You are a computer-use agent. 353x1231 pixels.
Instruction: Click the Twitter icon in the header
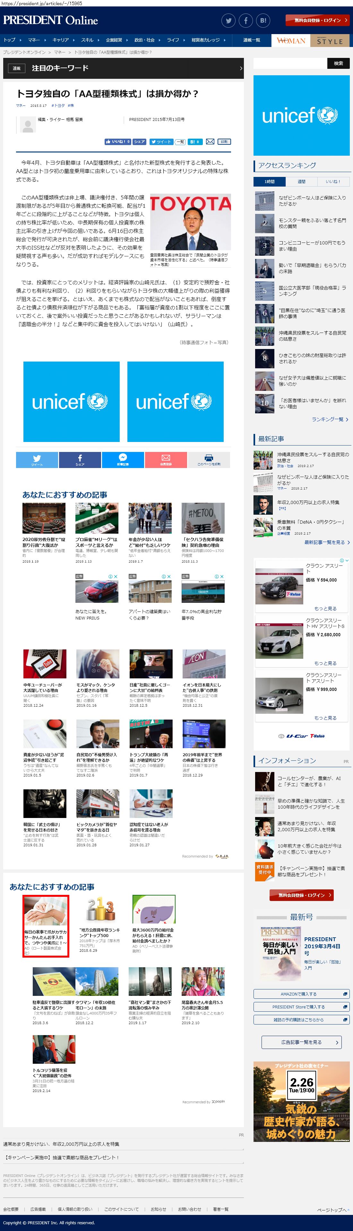(228, 21)
